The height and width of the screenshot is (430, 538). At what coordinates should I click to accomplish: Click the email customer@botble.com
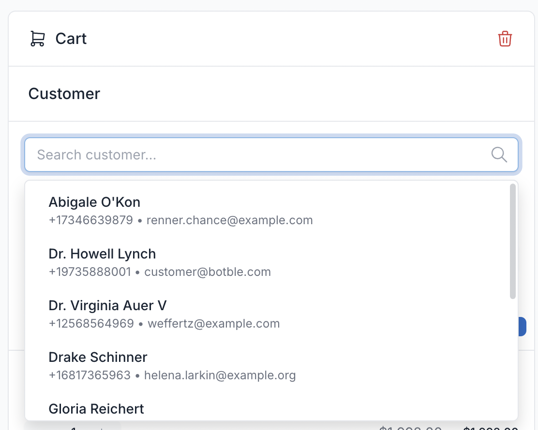tap(208, 272)
